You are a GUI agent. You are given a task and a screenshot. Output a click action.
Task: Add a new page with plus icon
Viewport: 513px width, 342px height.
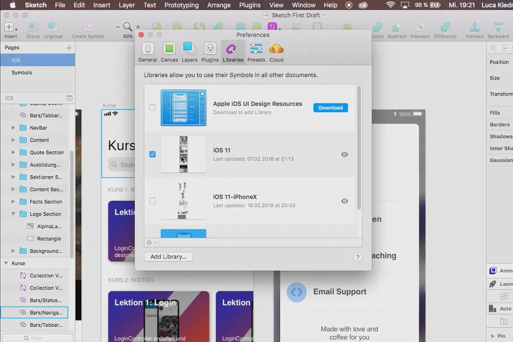click(69, 48)
